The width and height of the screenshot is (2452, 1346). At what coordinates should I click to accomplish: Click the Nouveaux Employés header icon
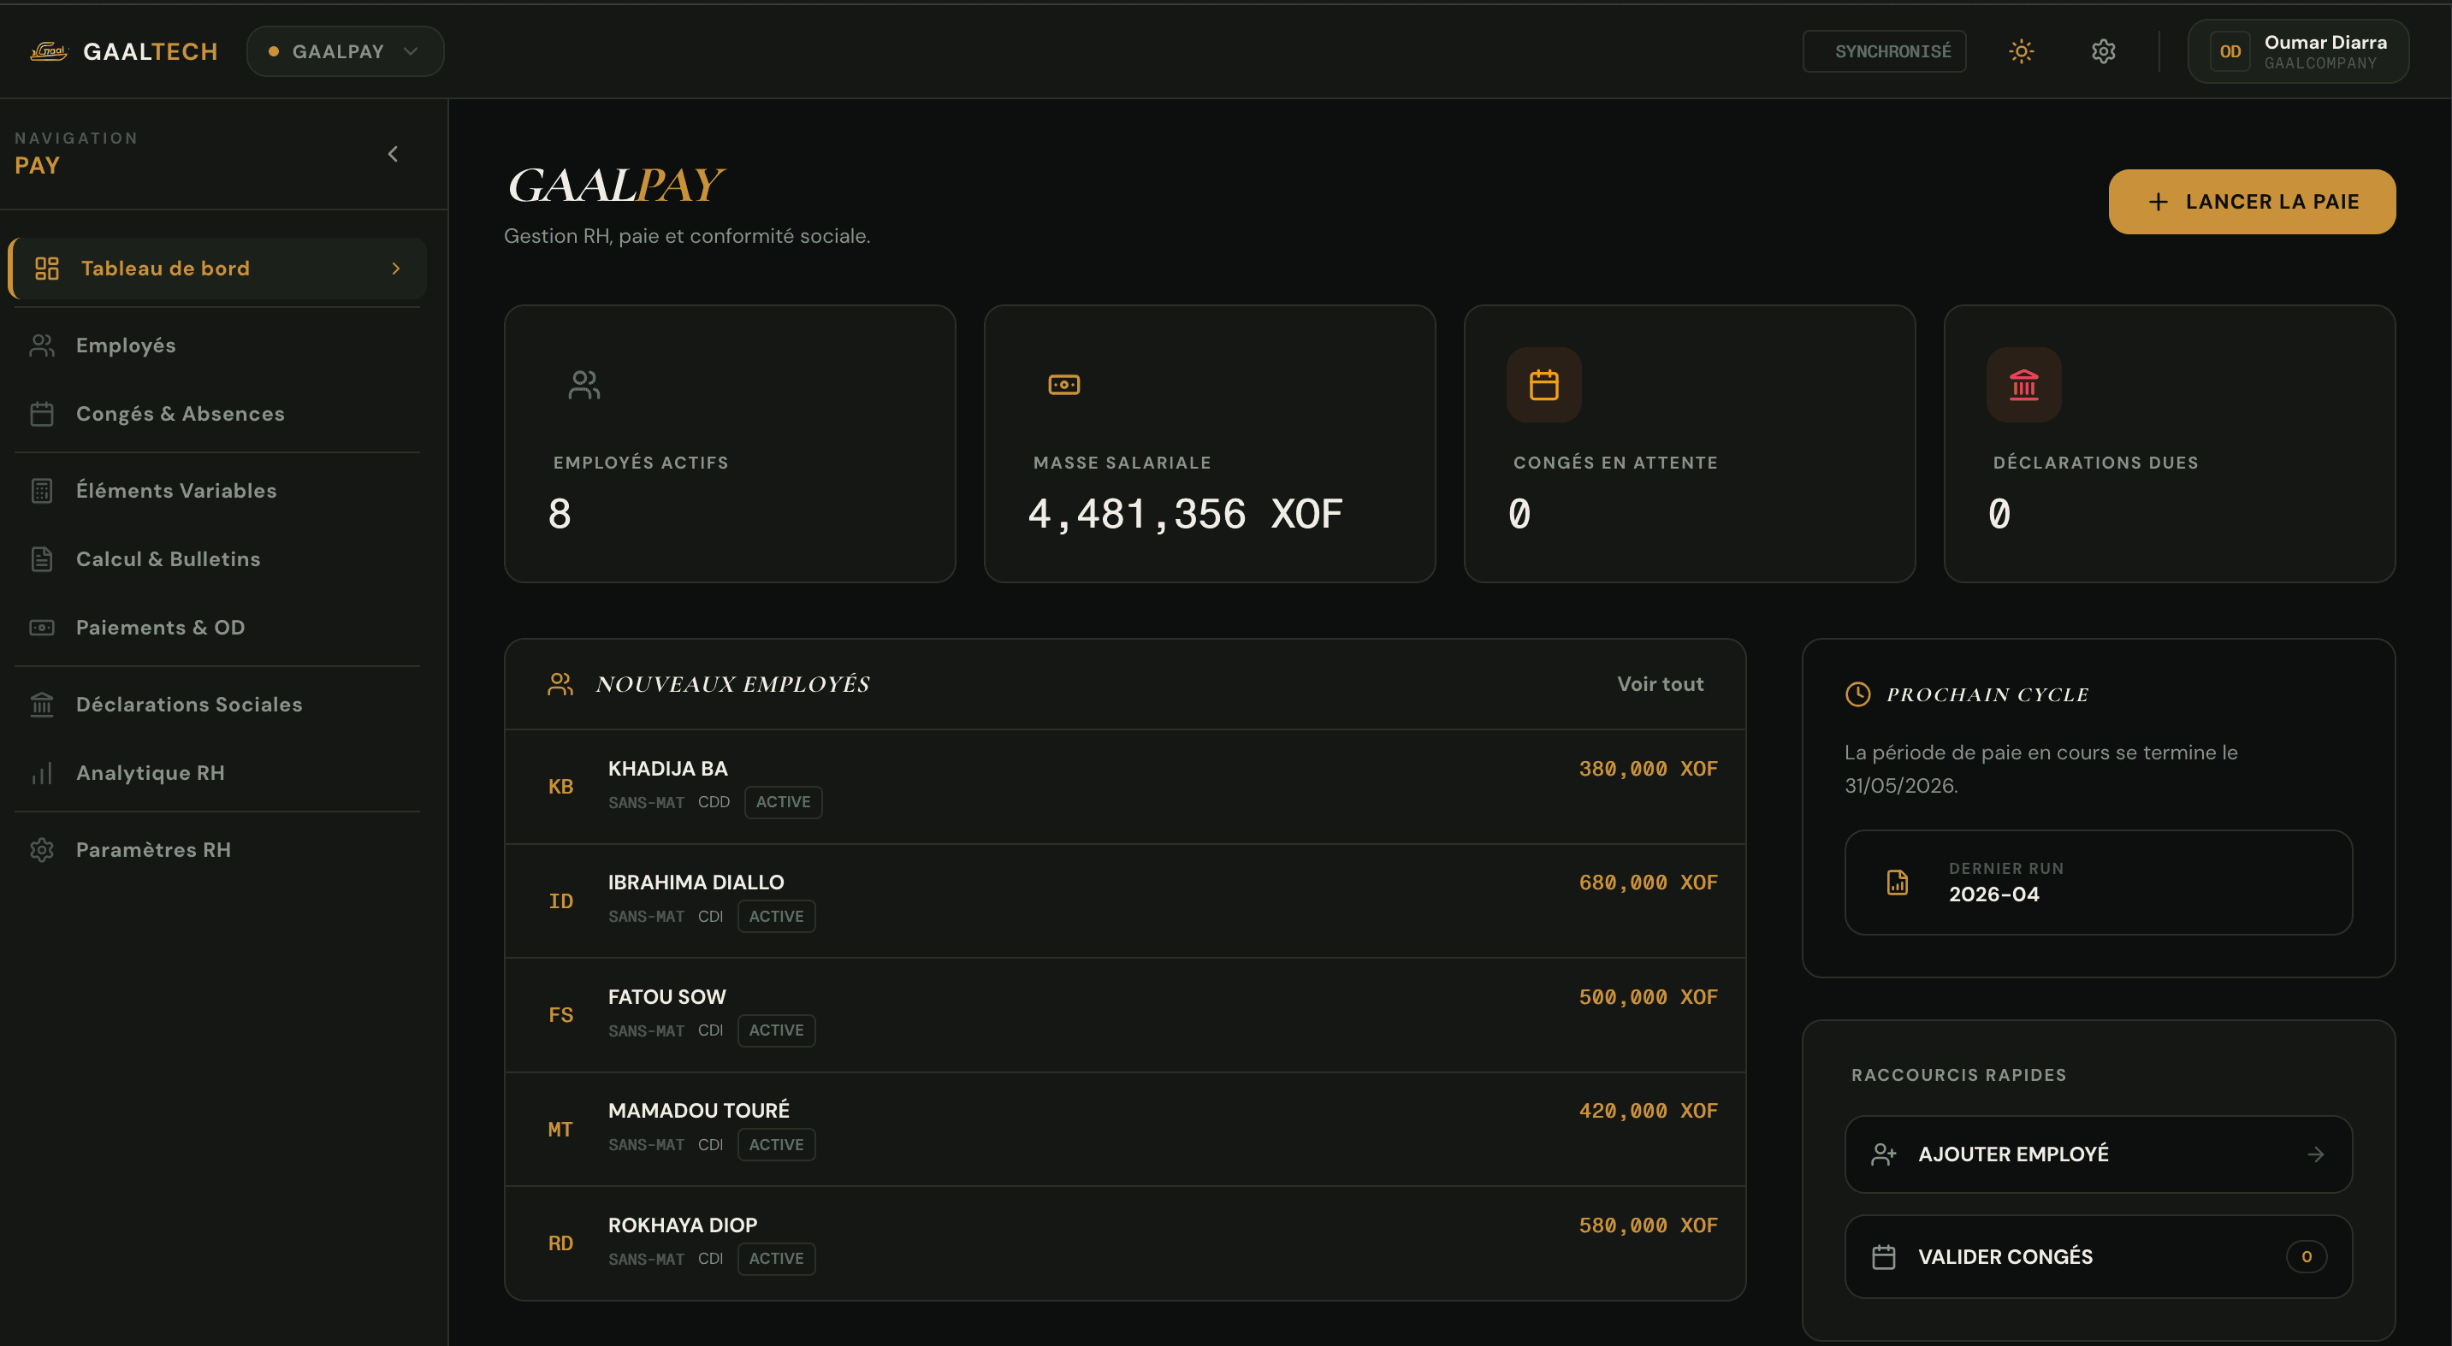pyautogui.click(x=560, y=684)
